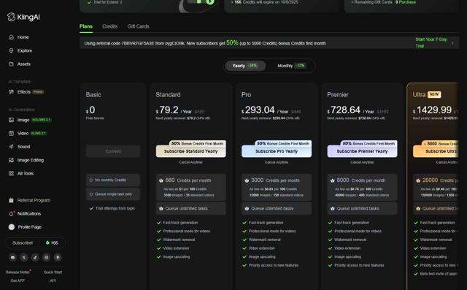The width and height of the screenshot is (467, 290).
Task: Open the All Tools grid icon
Action: pos(12,173)
